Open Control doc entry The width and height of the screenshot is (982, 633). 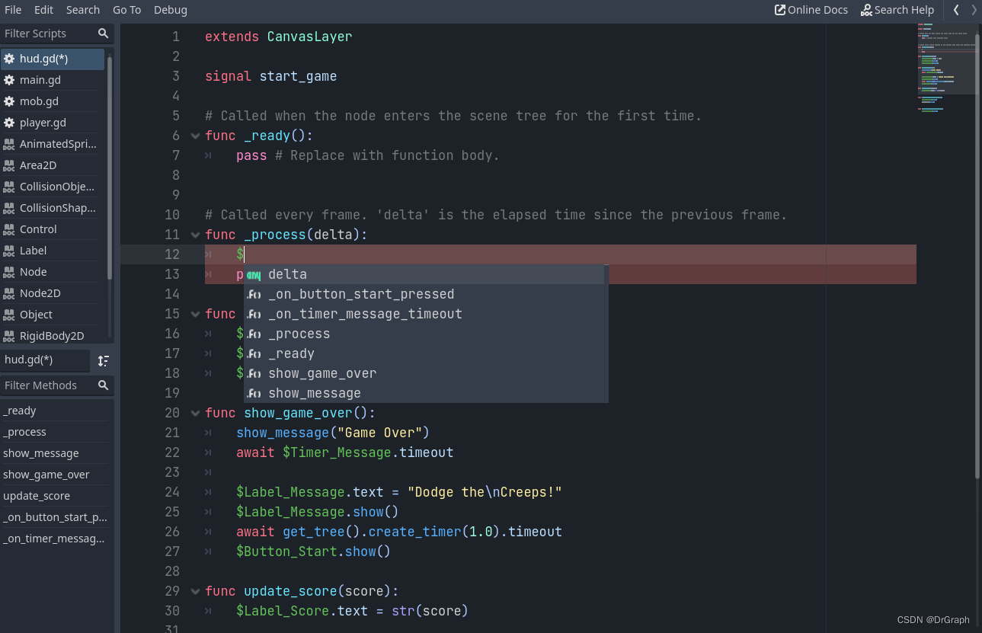[x=53, y=229]
